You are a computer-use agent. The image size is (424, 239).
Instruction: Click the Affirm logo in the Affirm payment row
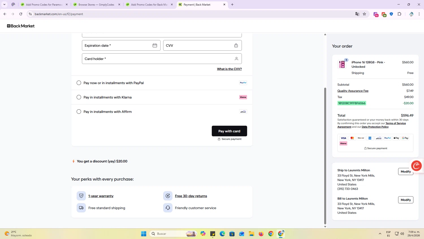pos(243,112)
